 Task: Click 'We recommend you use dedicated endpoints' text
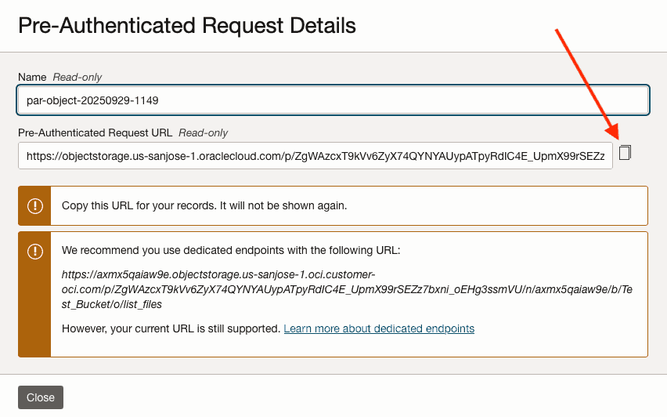coord(231,251)
